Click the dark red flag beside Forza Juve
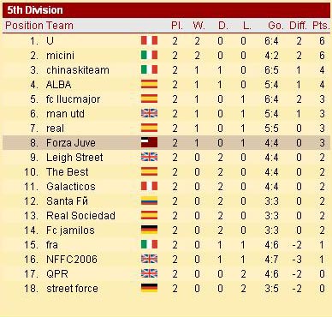332x317 pixels. (x=149, y=142)
